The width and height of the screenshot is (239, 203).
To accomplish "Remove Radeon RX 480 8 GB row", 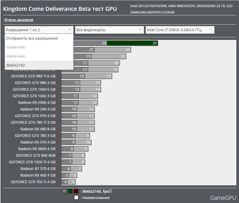I will [58, 129].
